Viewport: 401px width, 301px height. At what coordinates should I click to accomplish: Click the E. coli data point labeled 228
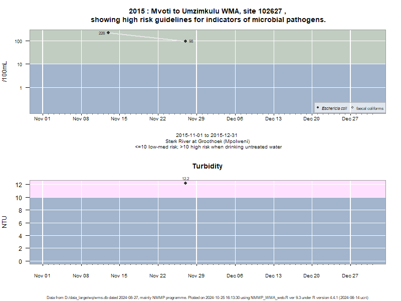click(x=108, y=33)
